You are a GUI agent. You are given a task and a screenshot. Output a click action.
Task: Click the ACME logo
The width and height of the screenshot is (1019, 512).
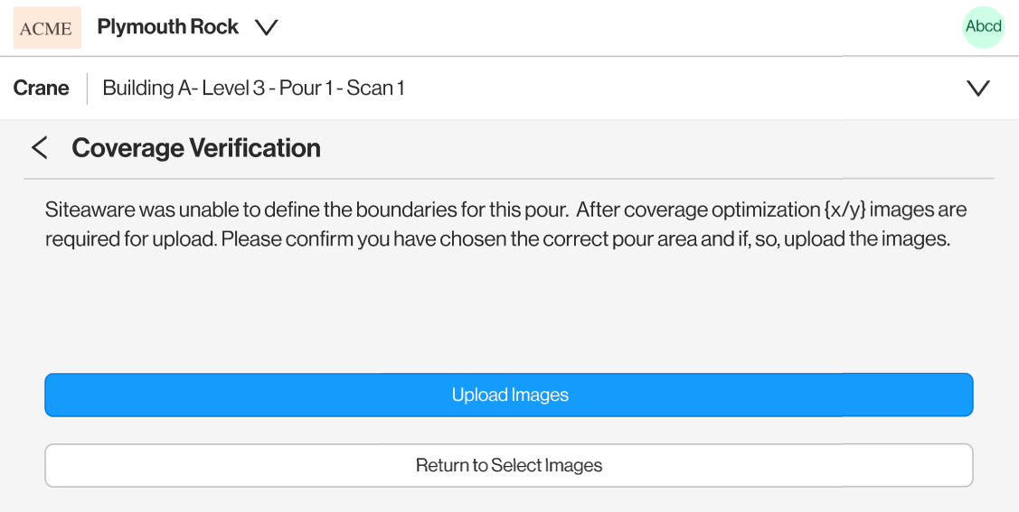(47, 28)
